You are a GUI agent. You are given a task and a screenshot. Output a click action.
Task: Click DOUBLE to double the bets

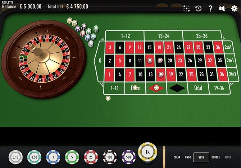(x=215, y=157)
